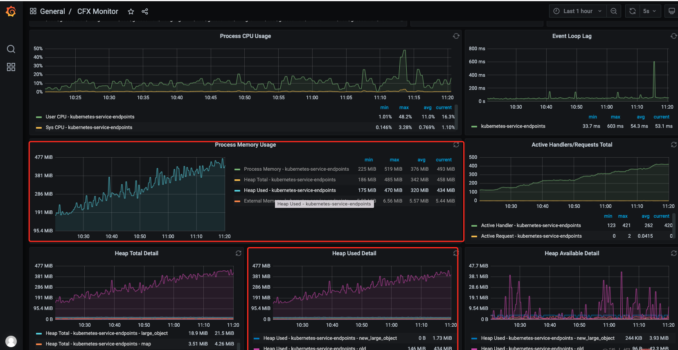Click Active Handlers/Requests panel loading icon
This screenshot has height=350, width=678.
click(x=673, y=145)
